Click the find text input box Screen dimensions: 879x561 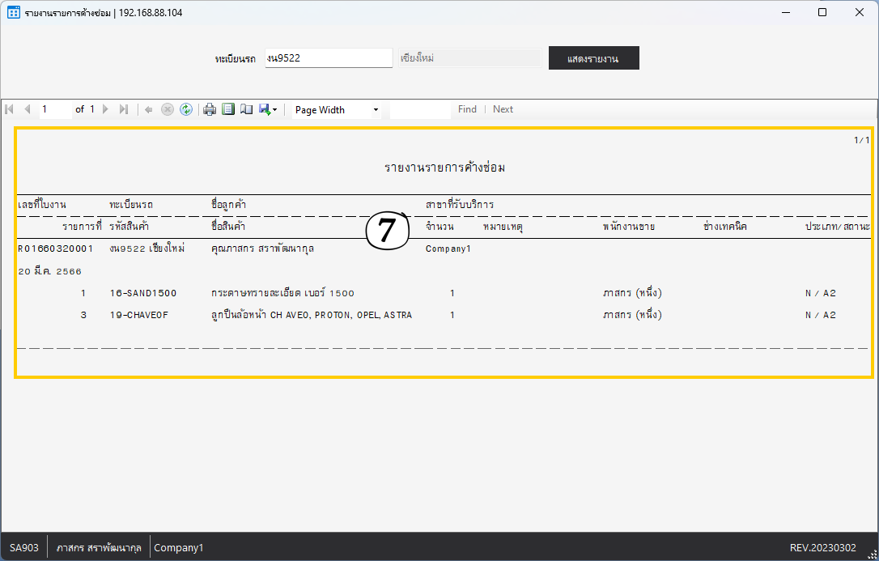click(419, 109)
